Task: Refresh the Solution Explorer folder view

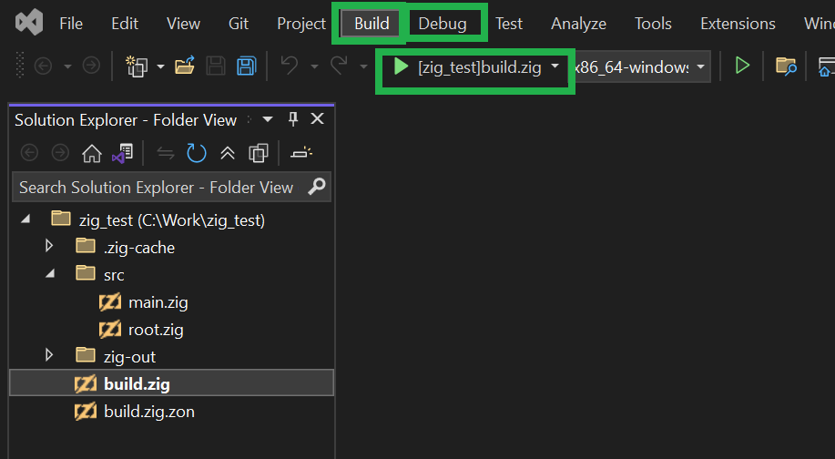Action: coord(197,153)
